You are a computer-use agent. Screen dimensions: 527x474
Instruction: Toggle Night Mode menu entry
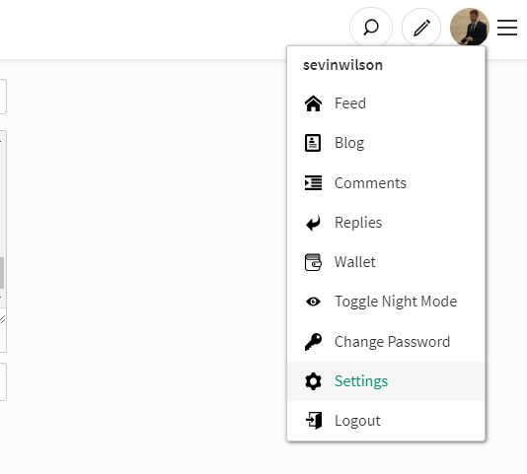[x=386, y=302]
